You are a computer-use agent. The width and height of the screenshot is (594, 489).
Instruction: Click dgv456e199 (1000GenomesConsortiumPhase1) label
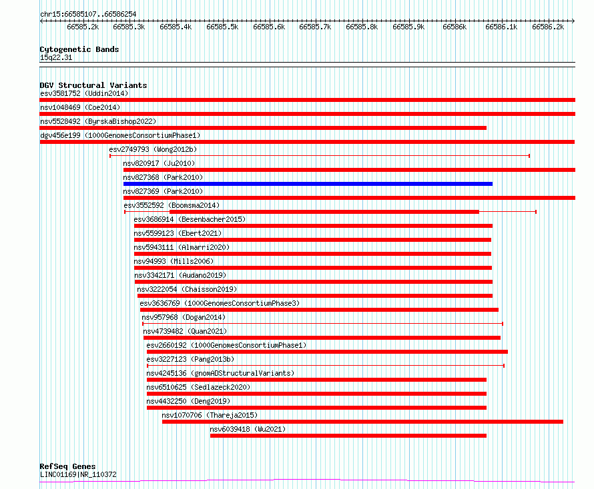pos(120,135)
